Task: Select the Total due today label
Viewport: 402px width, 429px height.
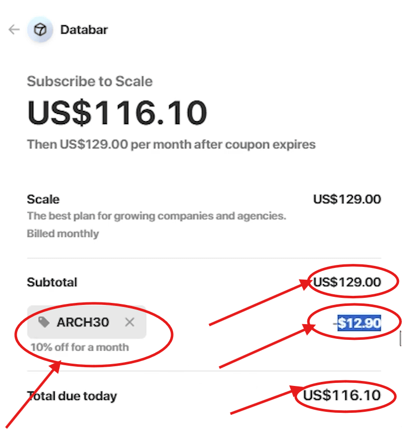Action: pos(72,396)
